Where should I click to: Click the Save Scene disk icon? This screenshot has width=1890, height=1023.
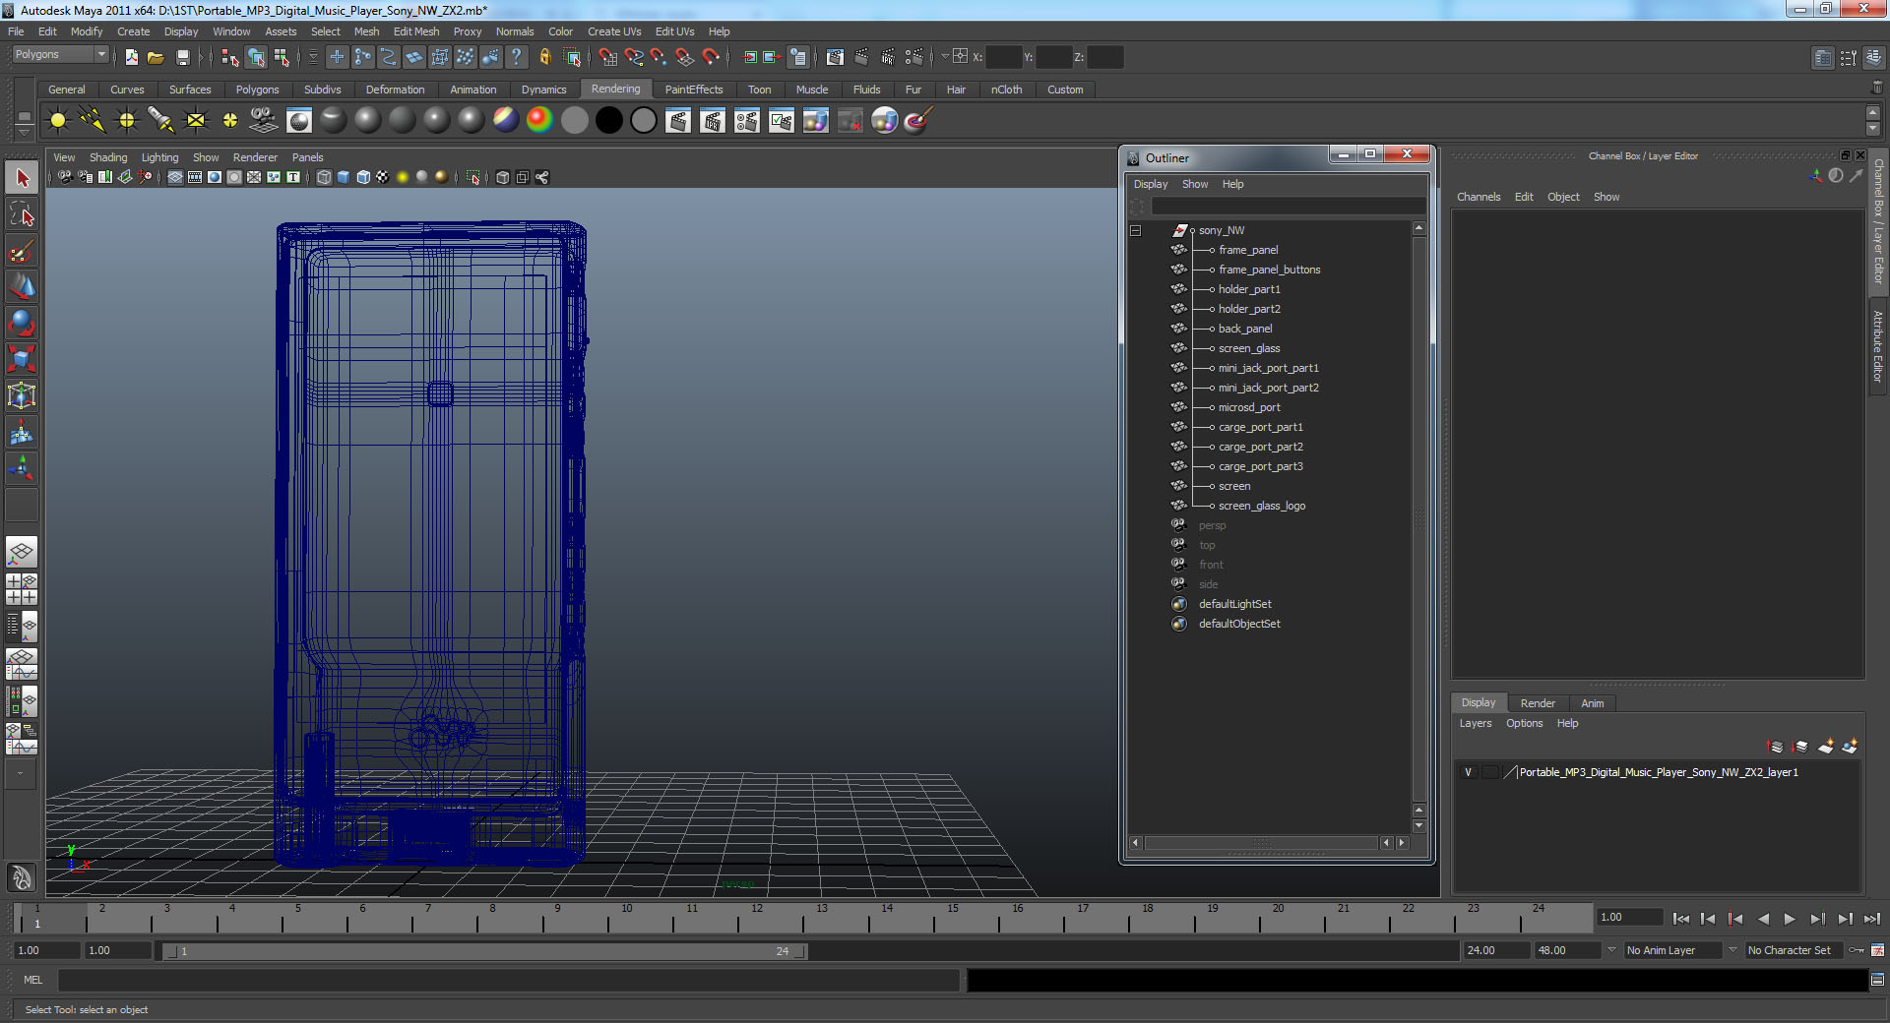coord(182,57)
